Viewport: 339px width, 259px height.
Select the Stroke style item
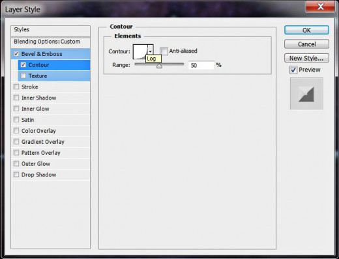(x=51, y=87)
